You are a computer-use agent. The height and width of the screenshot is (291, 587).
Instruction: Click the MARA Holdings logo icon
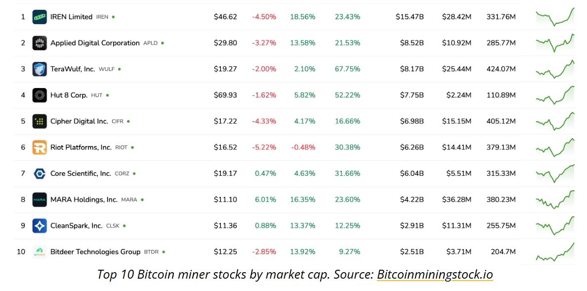click(x=40, y=200)
